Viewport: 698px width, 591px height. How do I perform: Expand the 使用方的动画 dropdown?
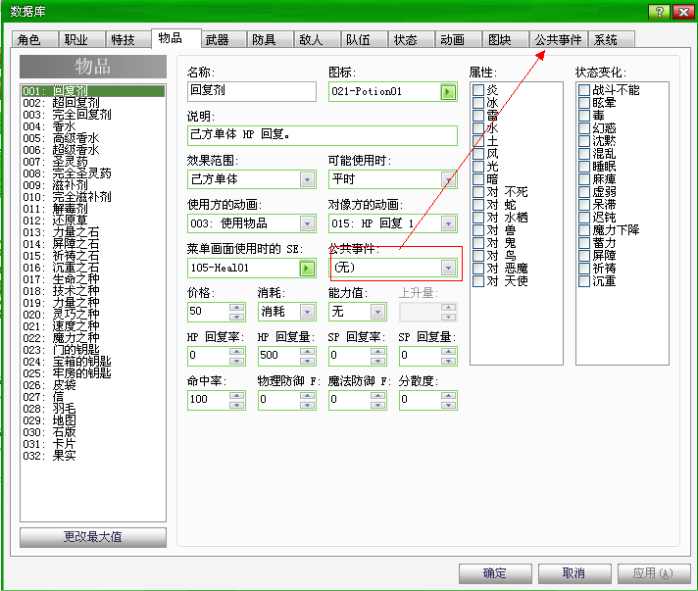pyautogui.click(x=307, y=223)
